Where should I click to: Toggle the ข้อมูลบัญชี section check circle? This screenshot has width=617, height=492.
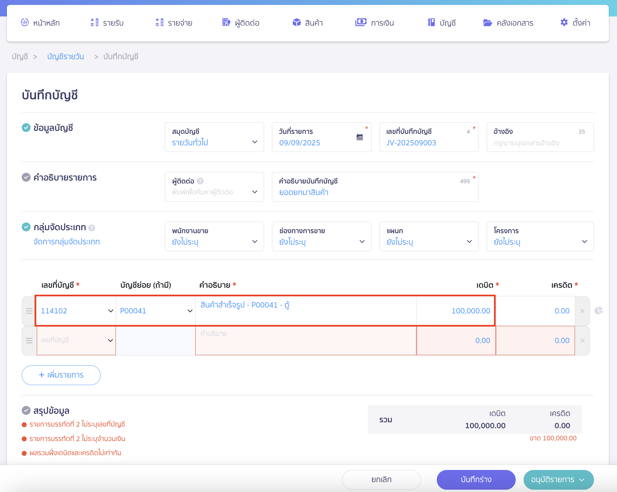coord(26,128)
